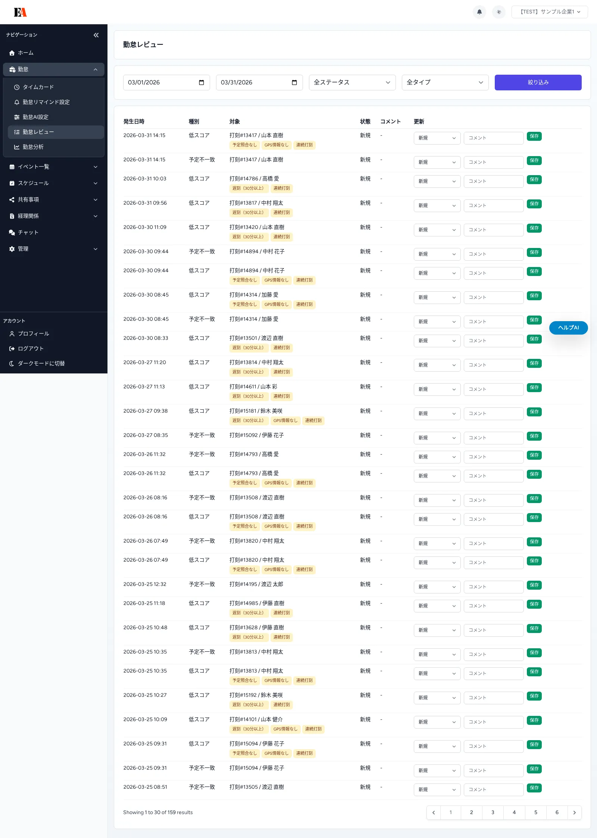
Task: Click the EA logo in the header
Action: 20,12
